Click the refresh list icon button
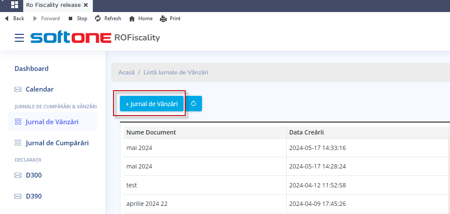The image size is (450, 214). tap(193, 104)
